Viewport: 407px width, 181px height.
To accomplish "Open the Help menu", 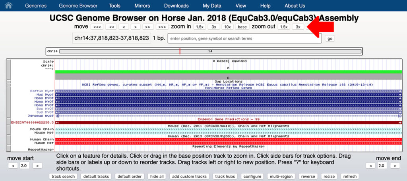I will coord(265,6).
